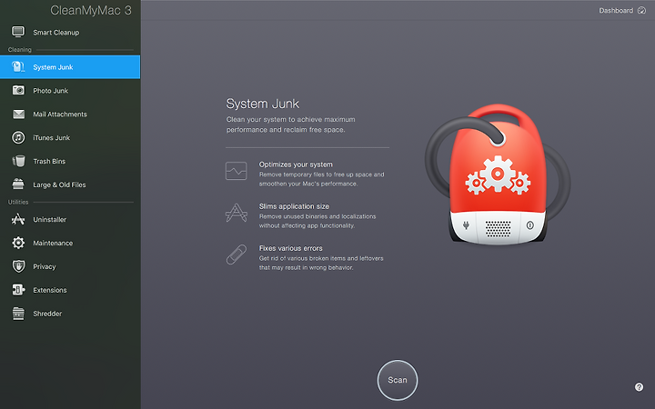Select the Extensions utility label
This screenshot has width=655, height=409.
coord(50,290)
